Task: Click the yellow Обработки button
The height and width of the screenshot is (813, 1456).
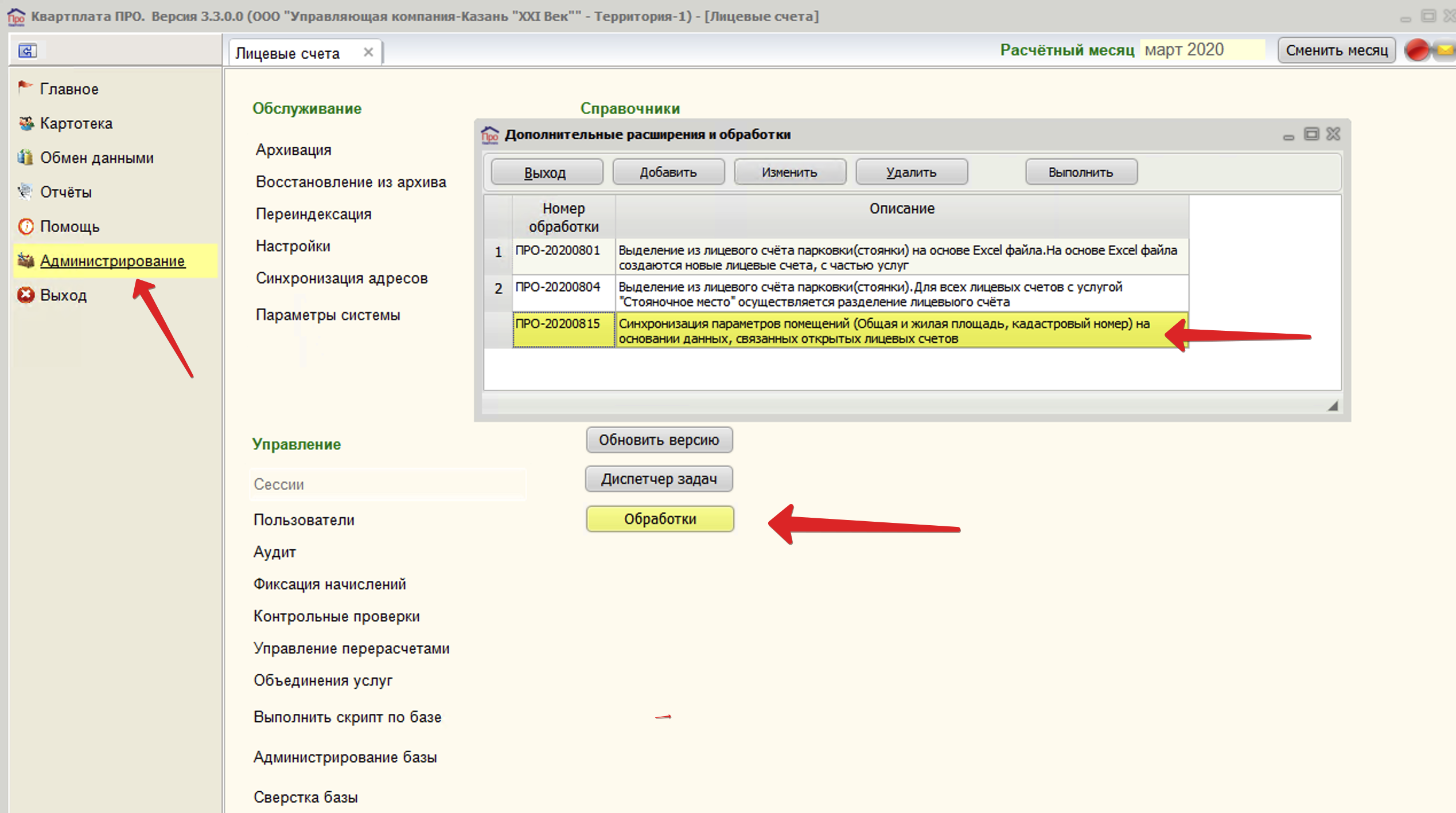Action: 660,519
